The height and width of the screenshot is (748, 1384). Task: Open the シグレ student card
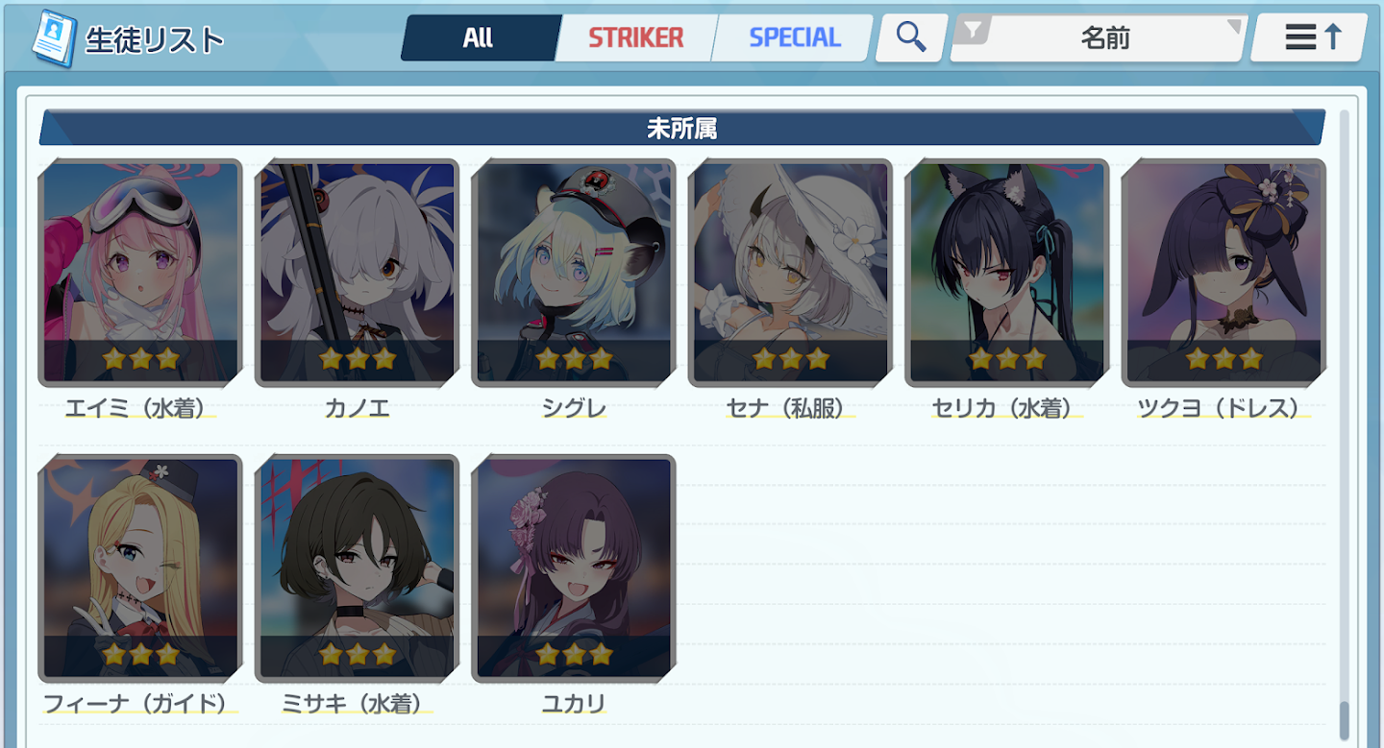[574, 273]
